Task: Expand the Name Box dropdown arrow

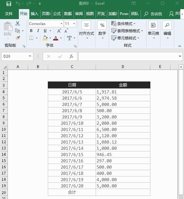Action: (30, 56)
